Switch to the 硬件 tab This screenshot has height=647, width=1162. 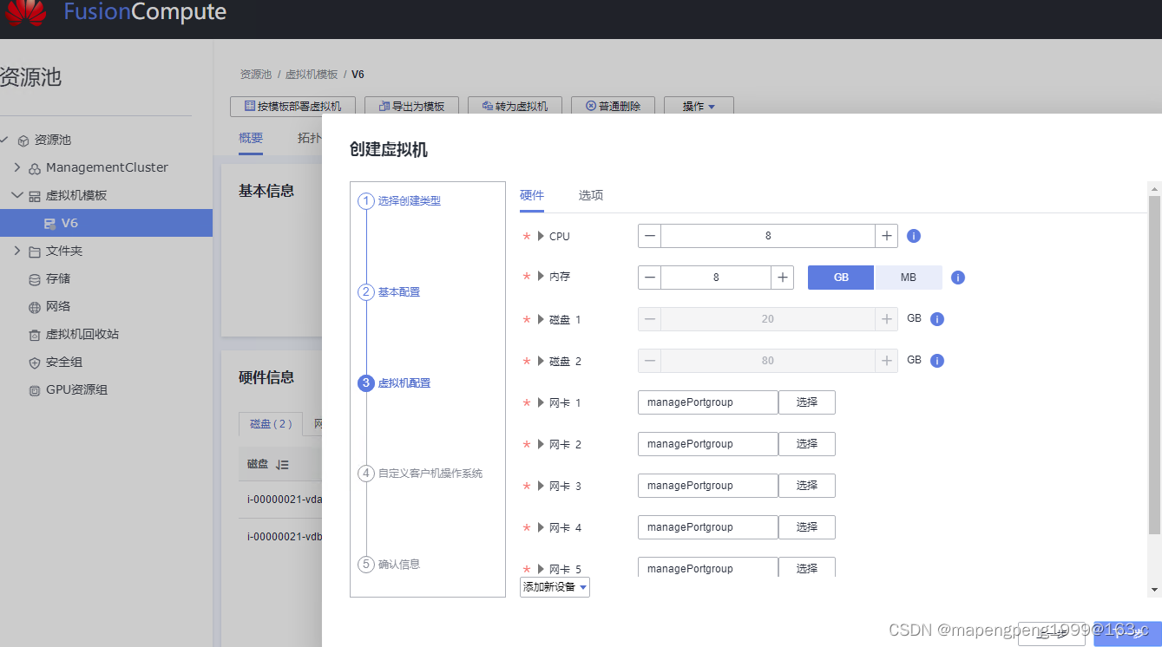click(x=532, y=195)
